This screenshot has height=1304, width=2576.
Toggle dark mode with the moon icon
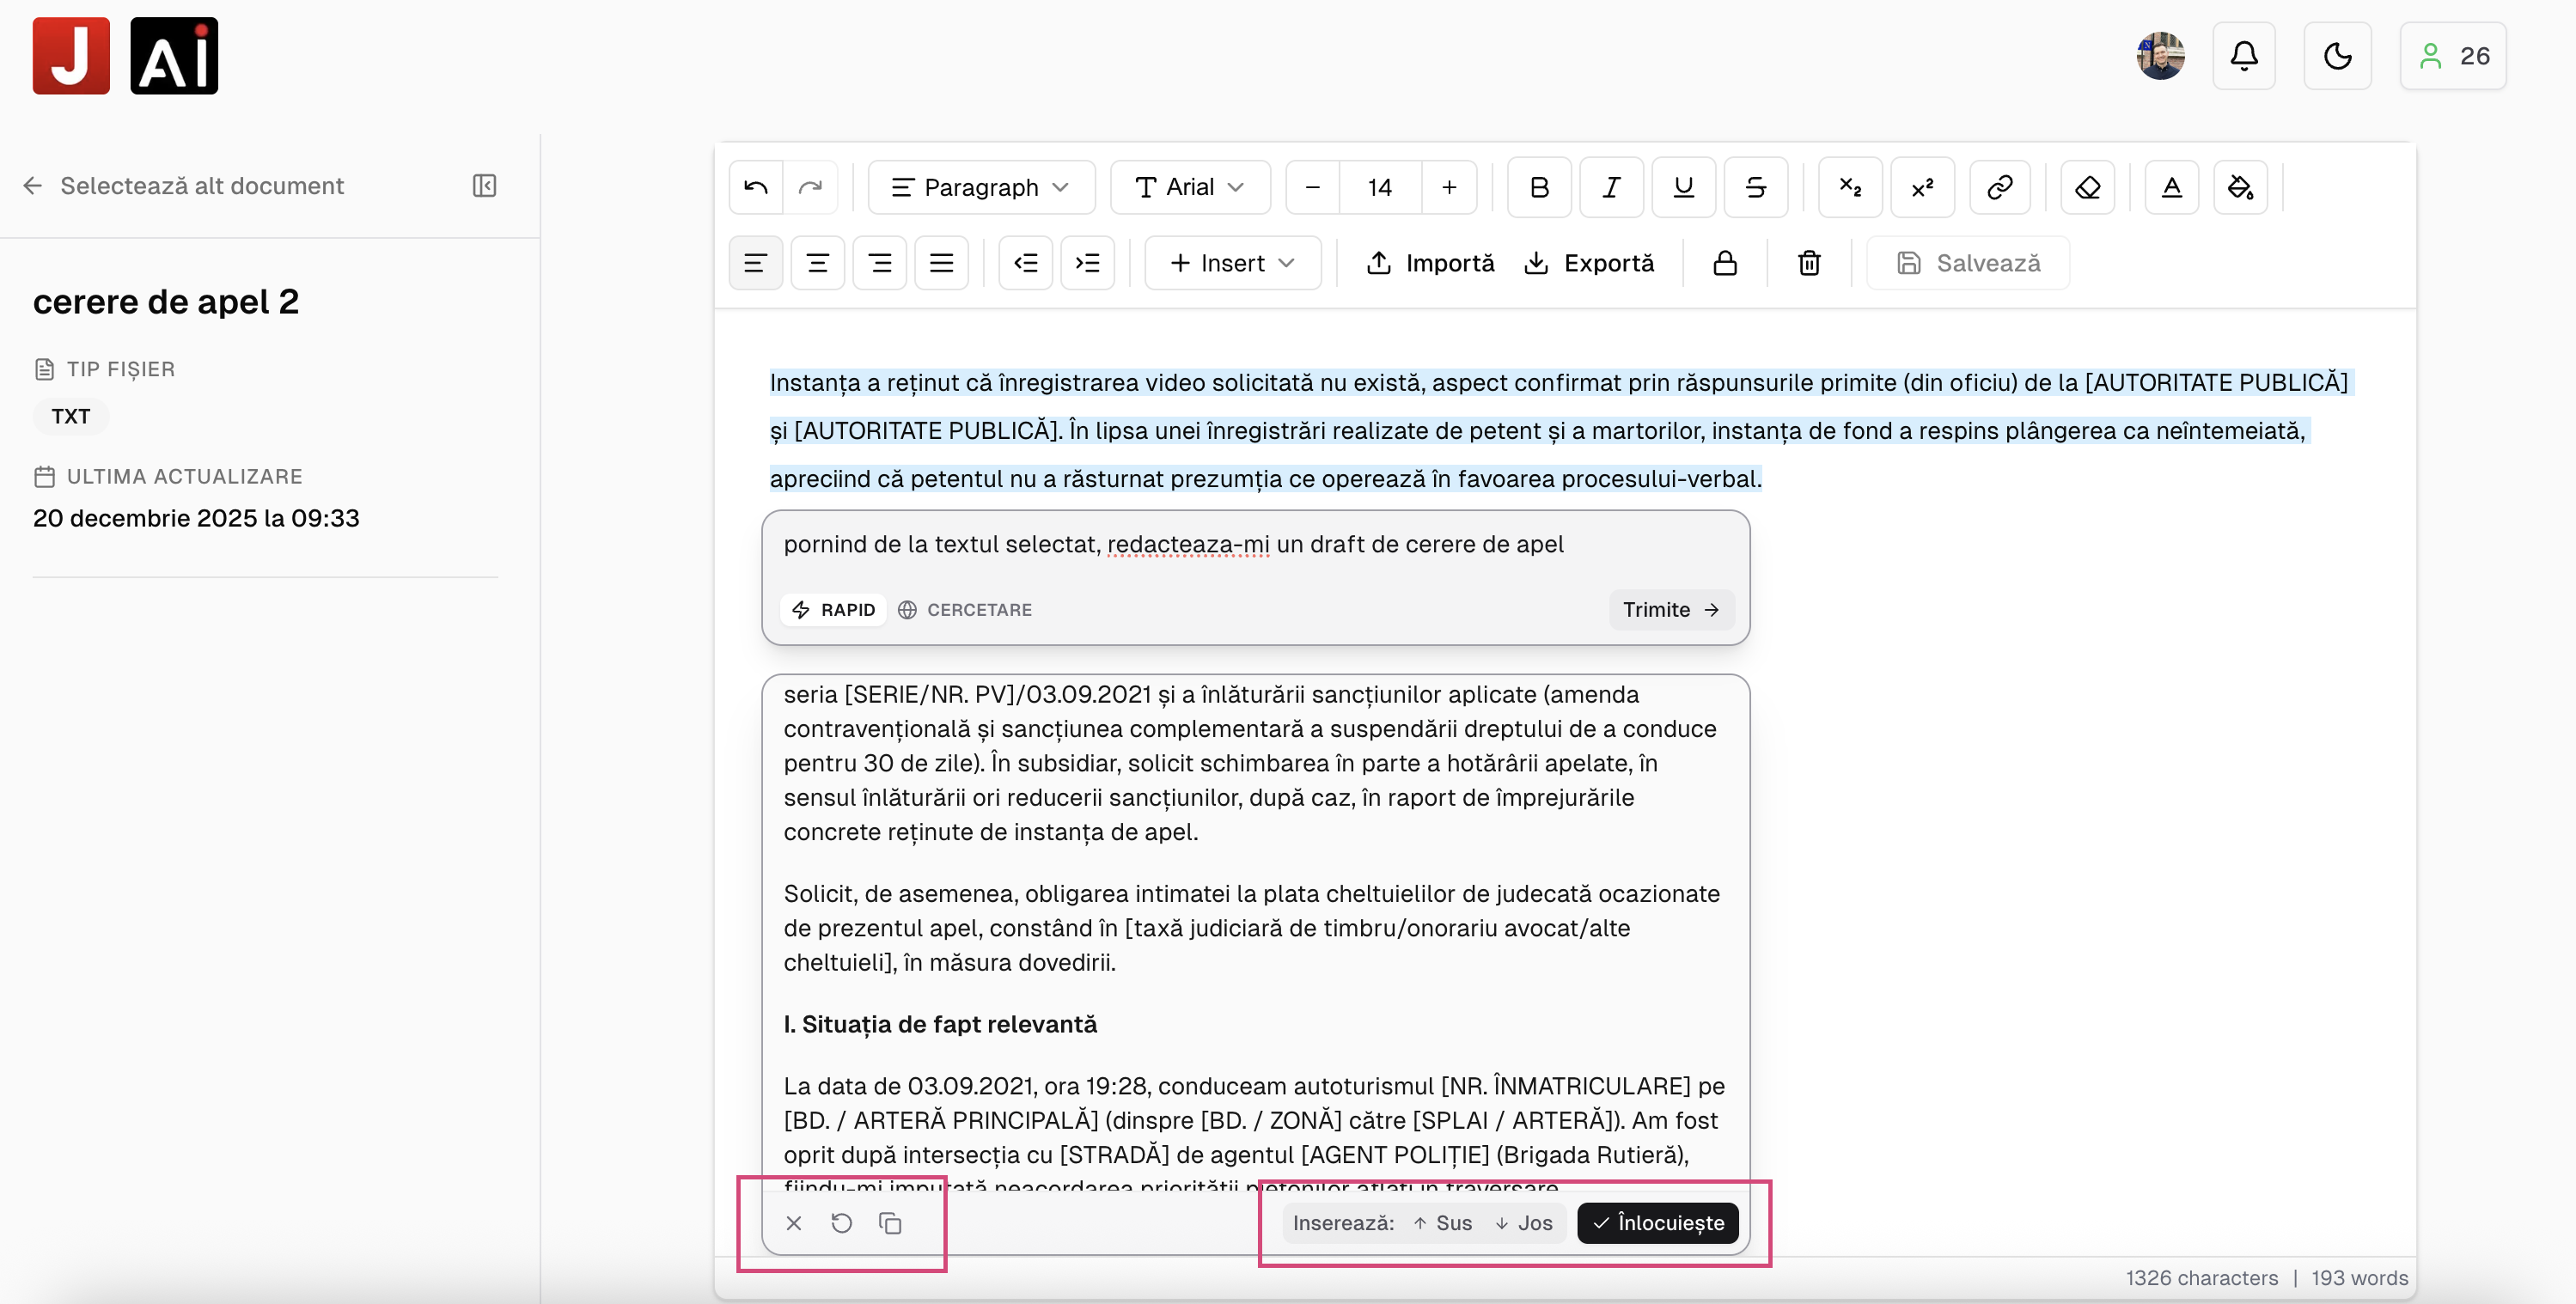[2337, 56]
